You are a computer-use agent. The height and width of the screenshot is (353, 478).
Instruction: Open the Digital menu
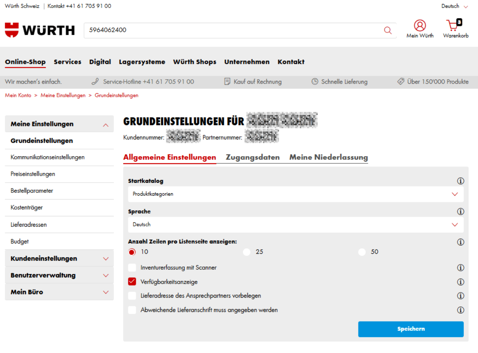click(x=100, y=62)
